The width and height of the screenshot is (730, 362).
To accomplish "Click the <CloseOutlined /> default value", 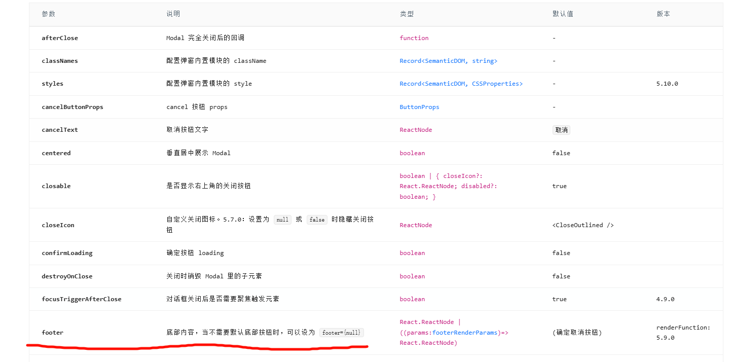I will click(x=583, y=225).
